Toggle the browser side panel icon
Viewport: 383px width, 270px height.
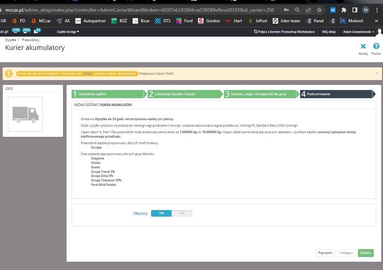[x=355, y=10]
